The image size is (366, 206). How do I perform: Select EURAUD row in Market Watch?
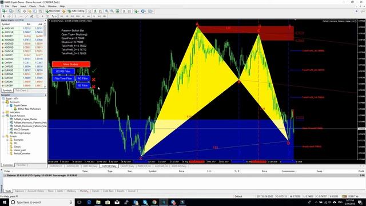click(22, 70)
